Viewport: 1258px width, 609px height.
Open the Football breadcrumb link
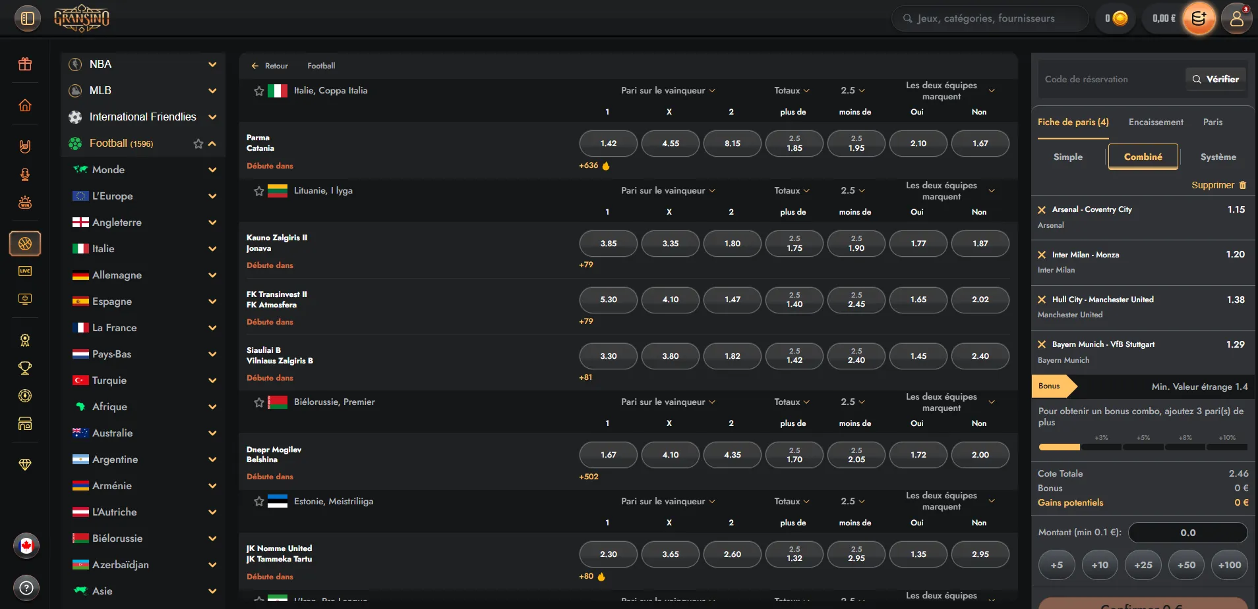click(x=321, y=66)
